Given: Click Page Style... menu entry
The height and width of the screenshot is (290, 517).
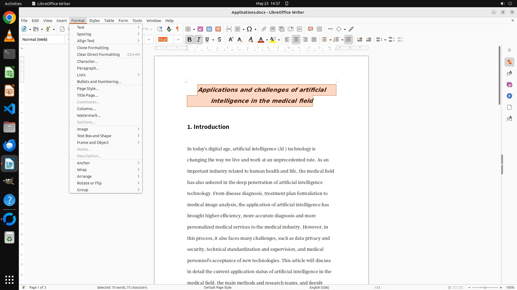Looking at the screenshot, I should tap(88, 89).
